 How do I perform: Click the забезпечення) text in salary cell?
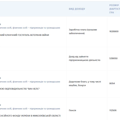point(77,33)
